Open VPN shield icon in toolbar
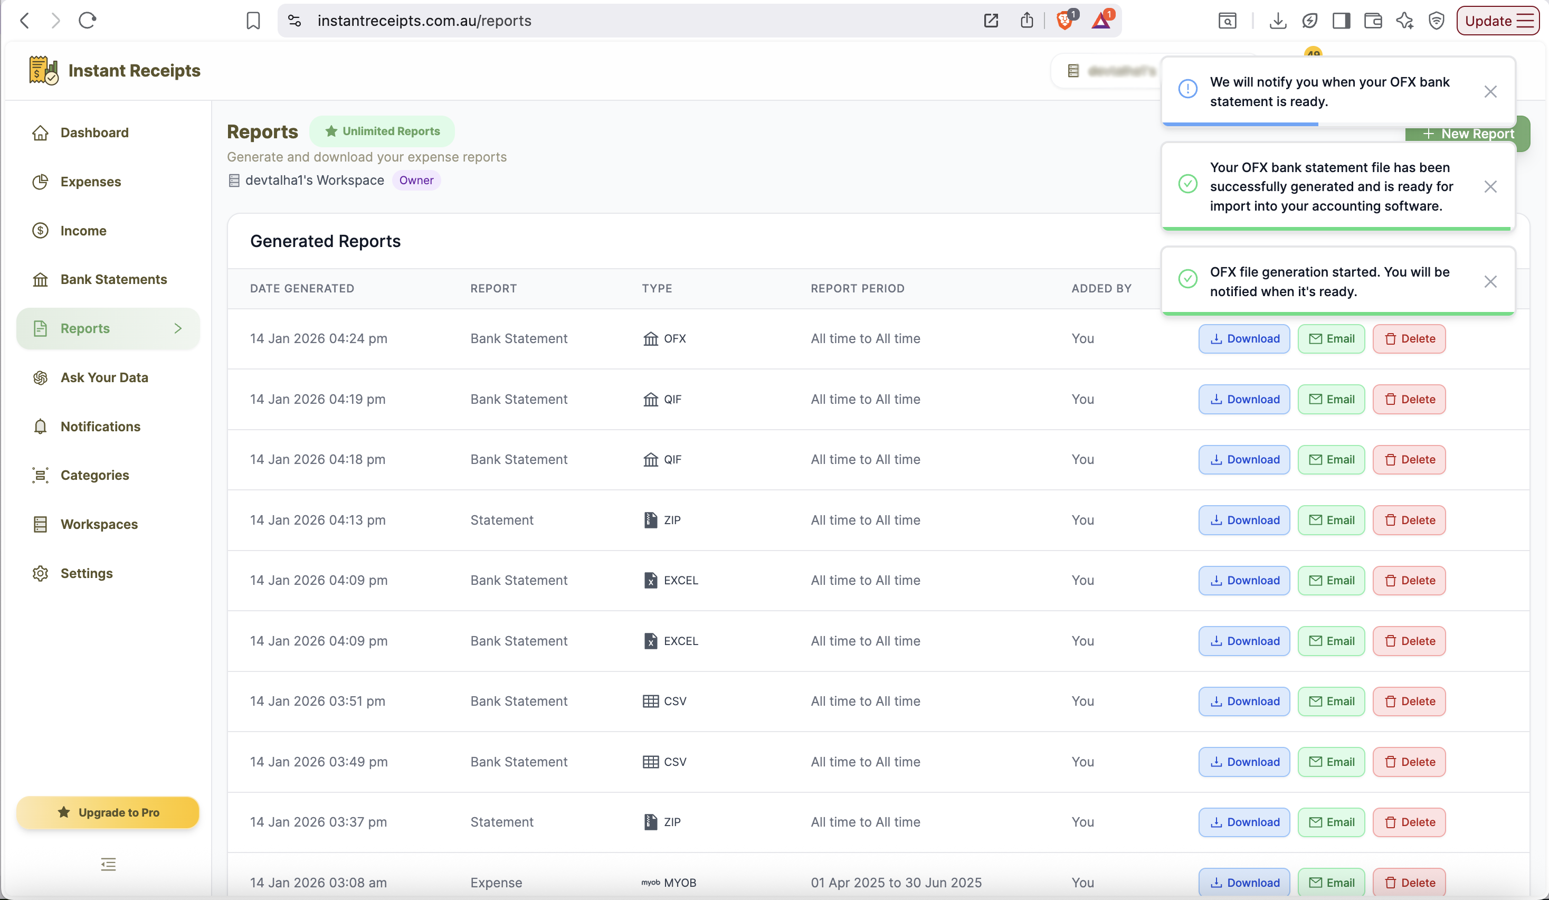 1436,20
